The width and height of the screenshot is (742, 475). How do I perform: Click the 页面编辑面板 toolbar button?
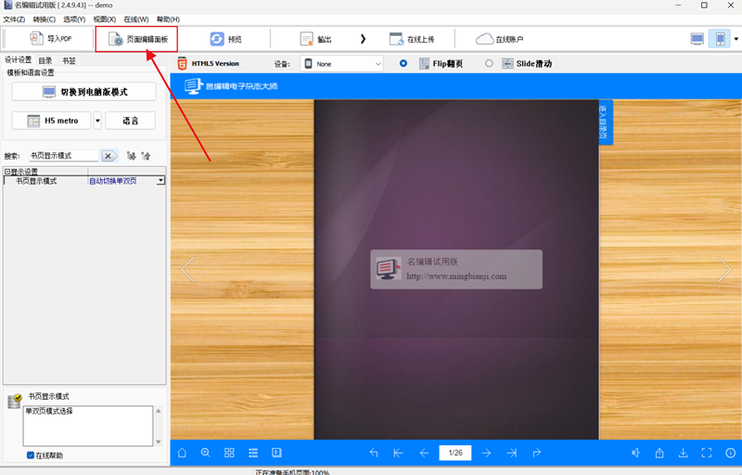137,39
